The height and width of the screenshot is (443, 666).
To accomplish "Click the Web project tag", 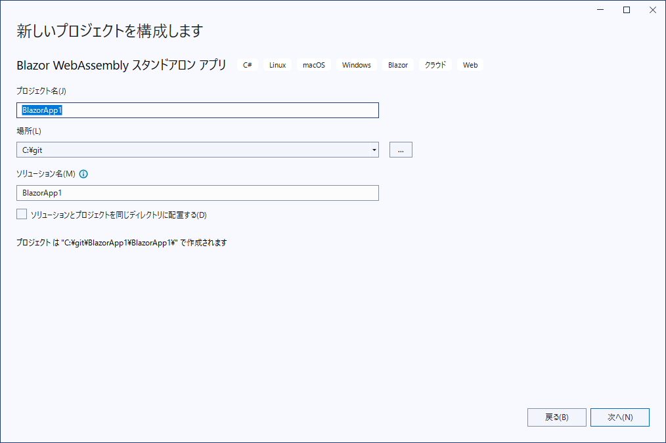I will 470,64.
